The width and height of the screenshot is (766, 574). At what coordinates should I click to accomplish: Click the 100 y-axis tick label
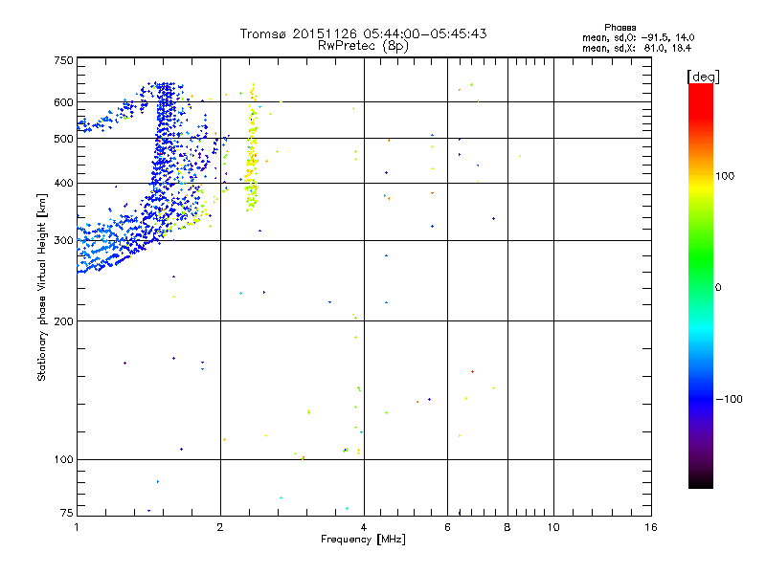[x=63, y=459]
